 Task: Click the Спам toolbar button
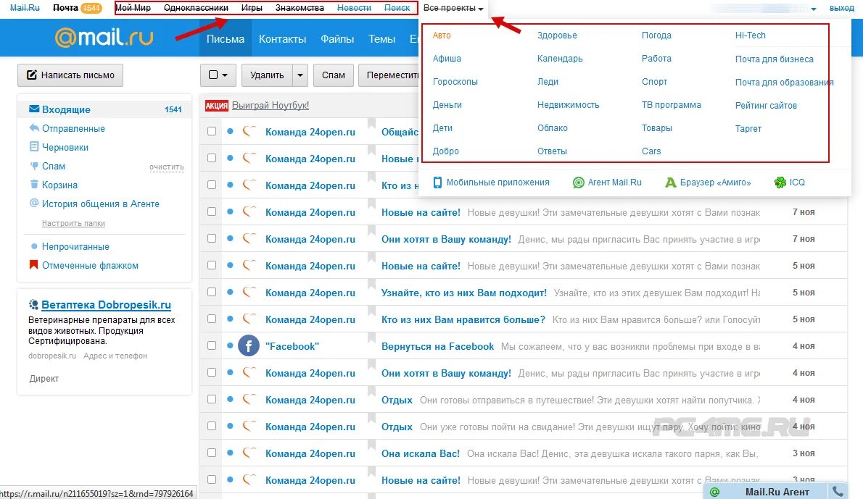334,75
